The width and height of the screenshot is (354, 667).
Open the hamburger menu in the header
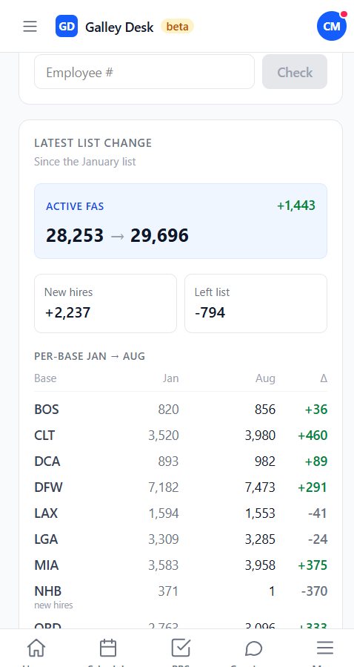[30, 27]
